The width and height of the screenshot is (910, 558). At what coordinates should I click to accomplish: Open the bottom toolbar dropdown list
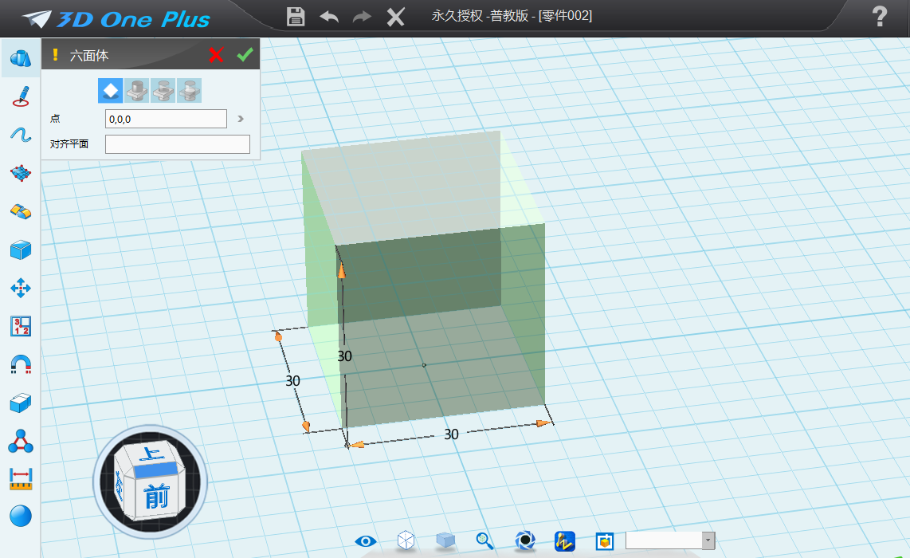[x=708, y=540]
